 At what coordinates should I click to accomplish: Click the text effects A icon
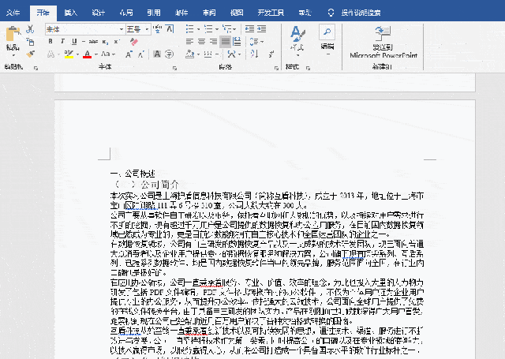[x=50, y=54]
